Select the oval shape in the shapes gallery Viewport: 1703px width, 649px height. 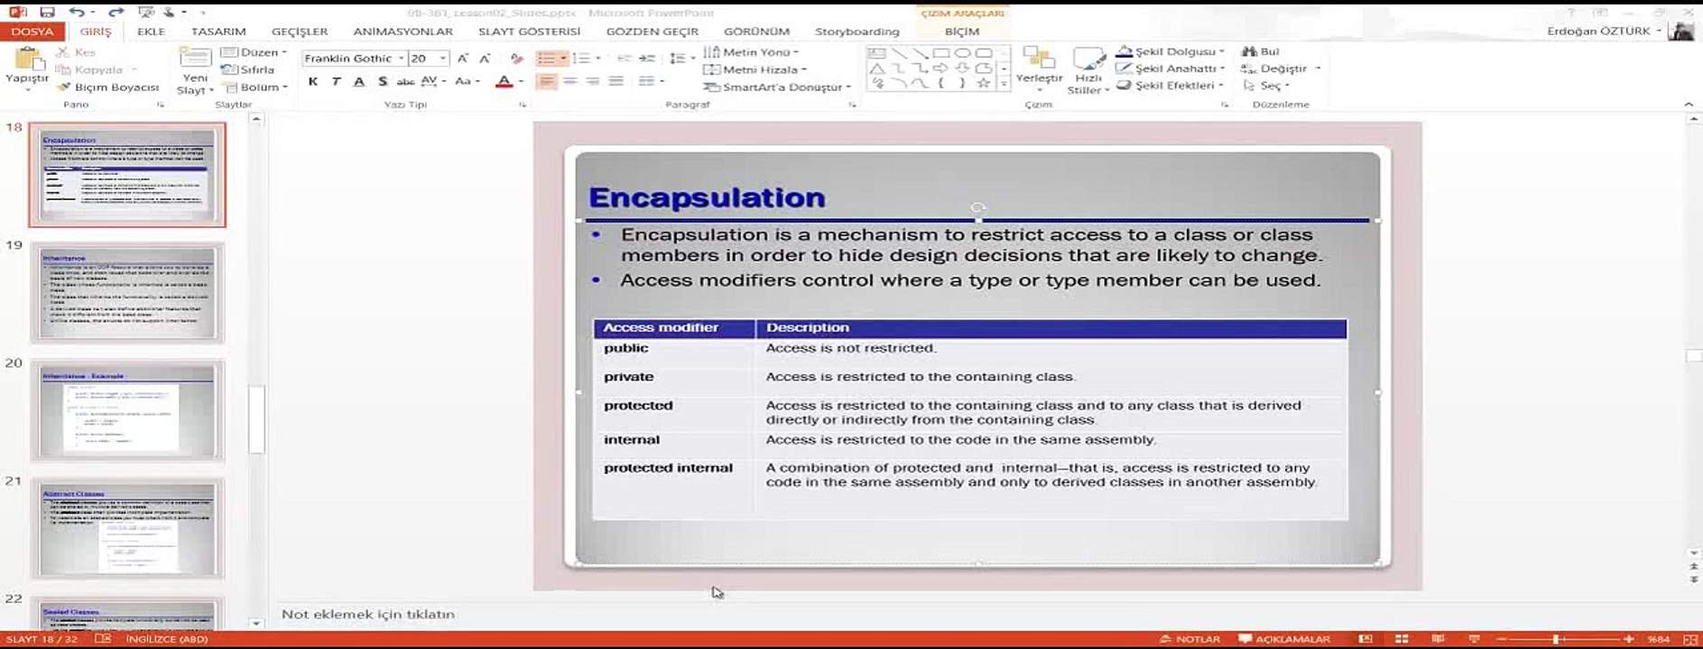(x=963, y=53)
